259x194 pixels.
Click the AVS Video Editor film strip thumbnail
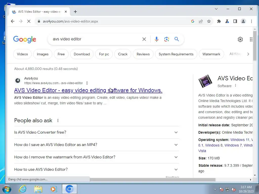point(205,81)
